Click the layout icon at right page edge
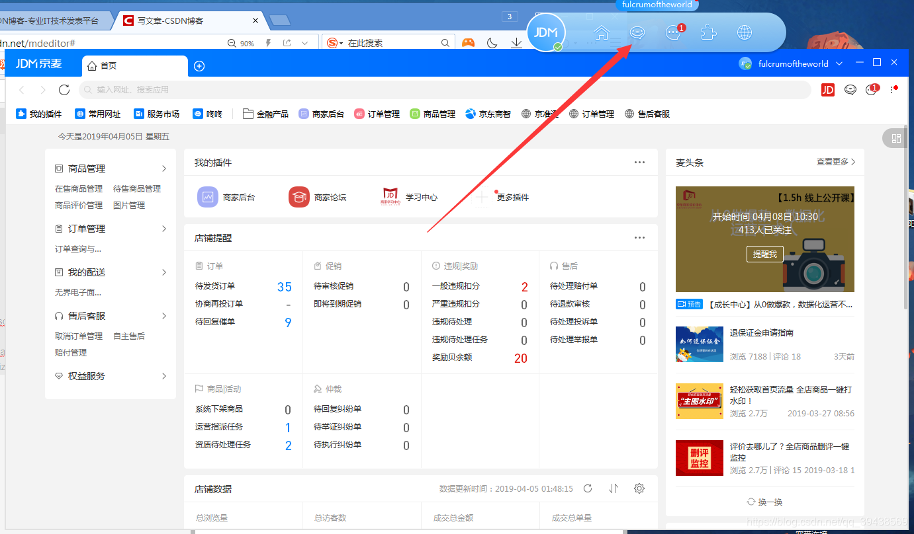The height and width of the screenshot is (534, 914). click(896, 138)
